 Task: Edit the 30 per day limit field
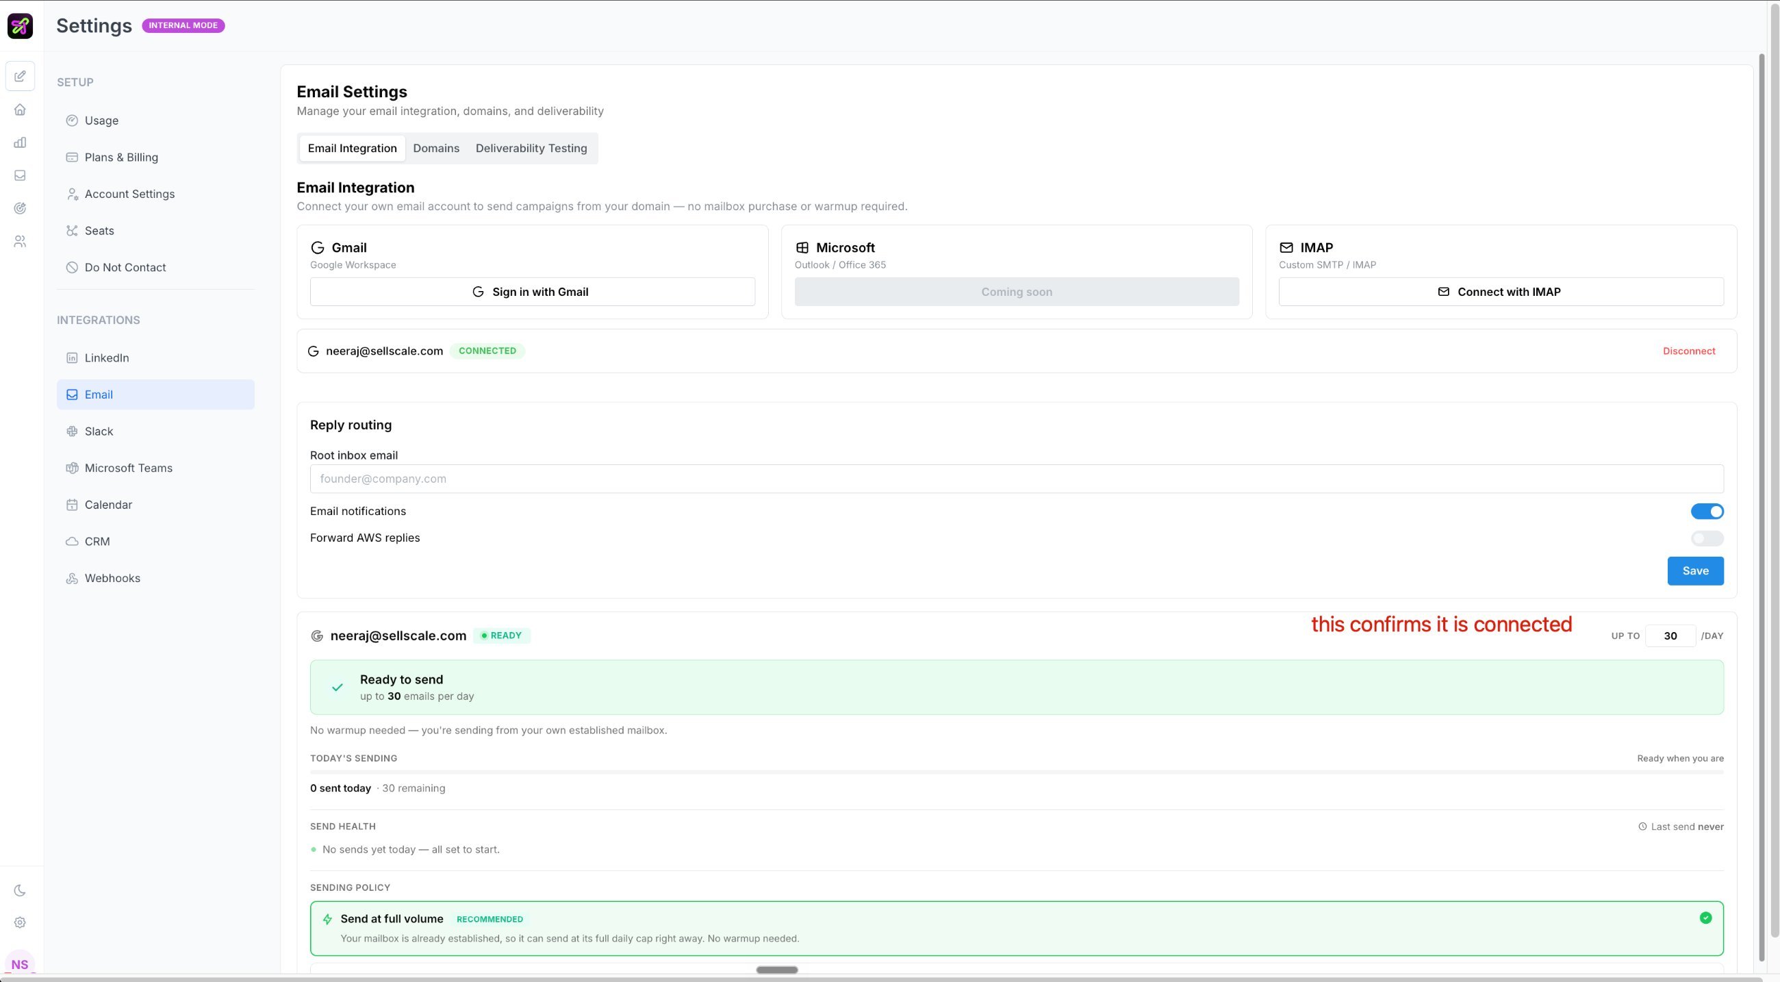click(1670, 635)
